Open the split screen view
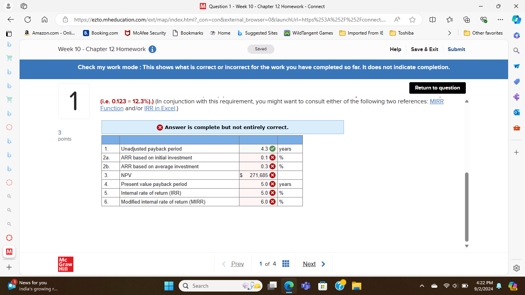 (432, 20)
